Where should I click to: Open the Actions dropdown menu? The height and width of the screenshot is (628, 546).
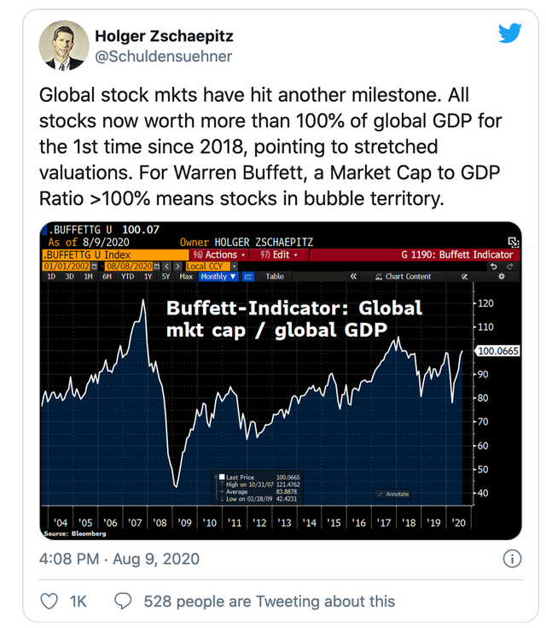tap(218, 255)
